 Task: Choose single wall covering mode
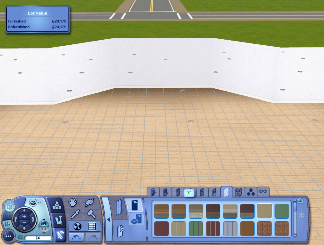pos(134,205)
